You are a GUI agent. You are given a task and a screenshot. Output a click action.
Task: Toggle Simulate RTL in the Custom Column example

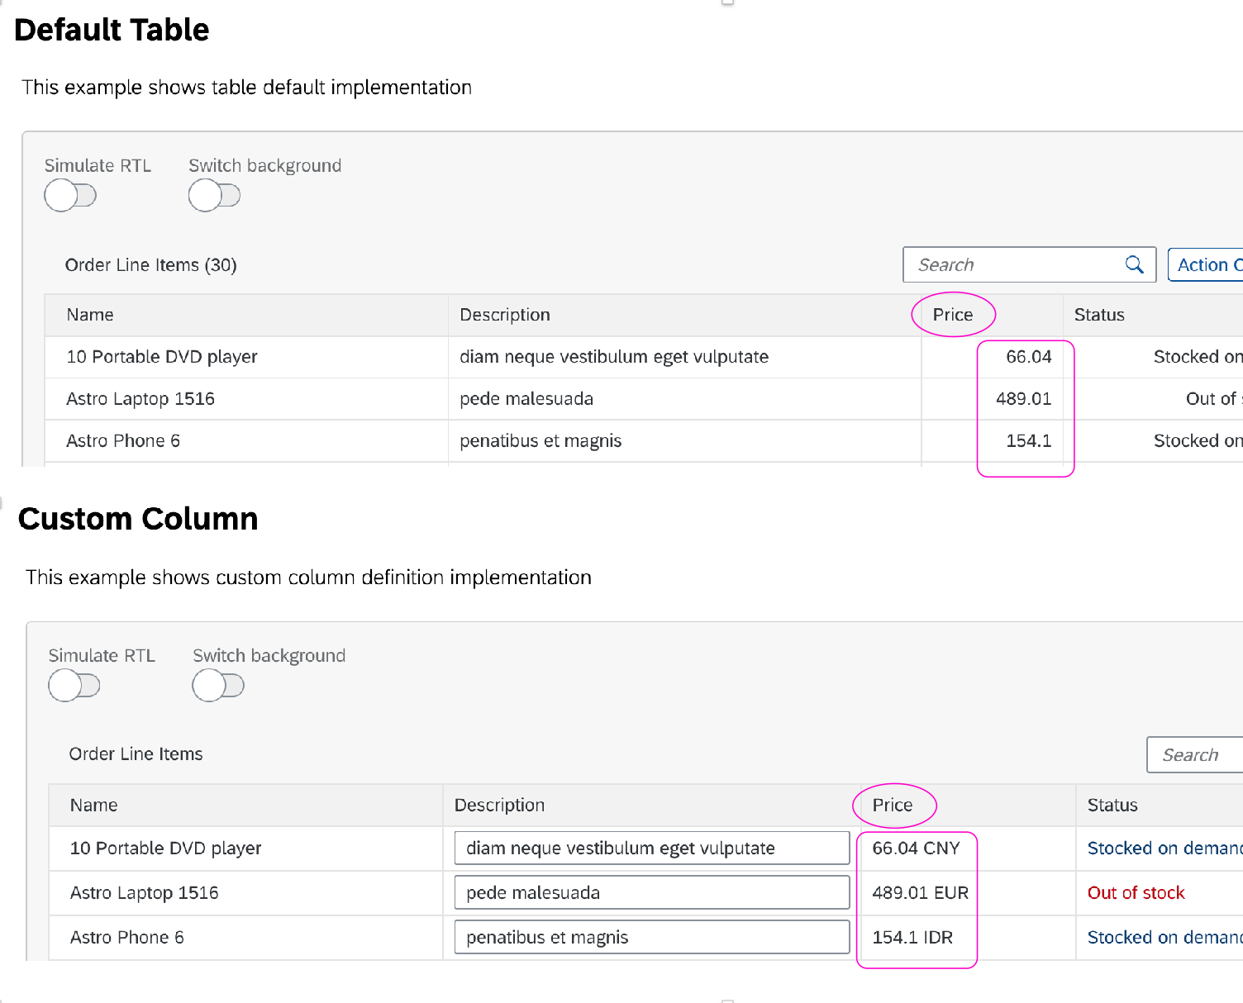click(x=74, y=686)
